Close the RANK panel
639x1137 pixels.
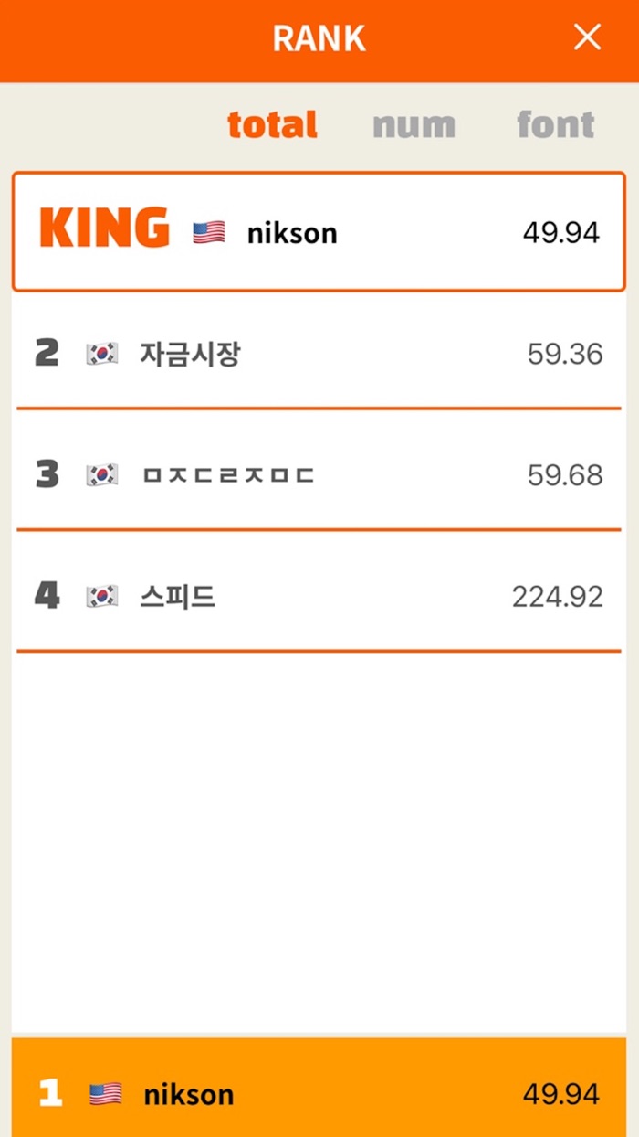click(587, 37)
